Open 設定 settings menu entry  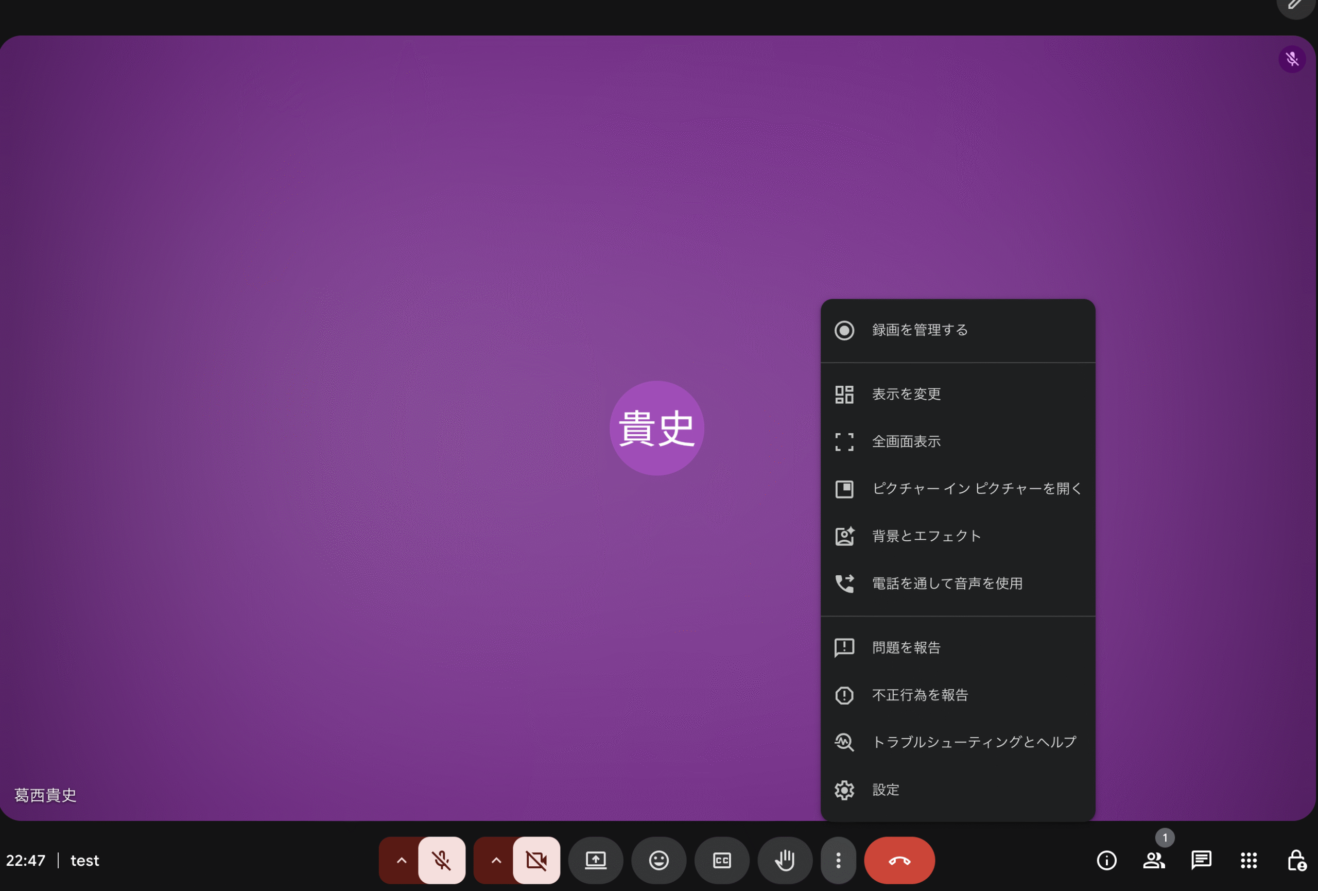pos(886,790)
